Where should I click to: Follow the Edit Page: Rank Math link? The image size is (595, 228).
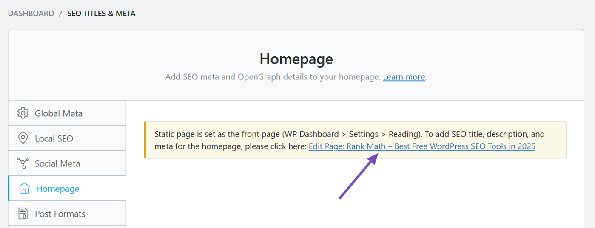[x=422, y=146]
